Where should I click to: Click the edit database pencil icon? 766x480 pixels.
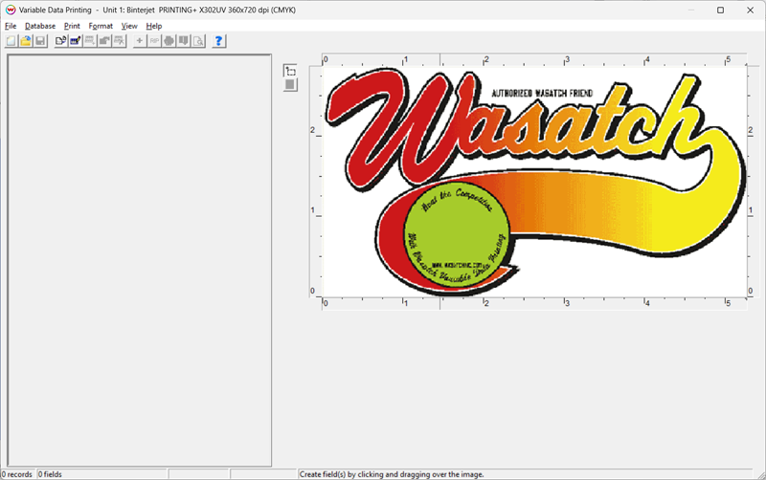point(76,41)
